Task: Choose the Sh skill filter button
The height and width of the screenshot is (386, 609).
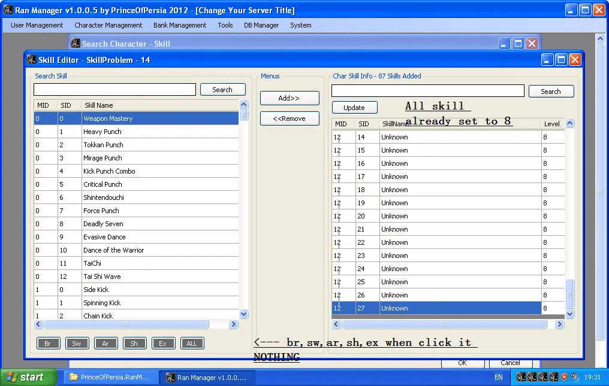Action: click(x=134, y=344)
